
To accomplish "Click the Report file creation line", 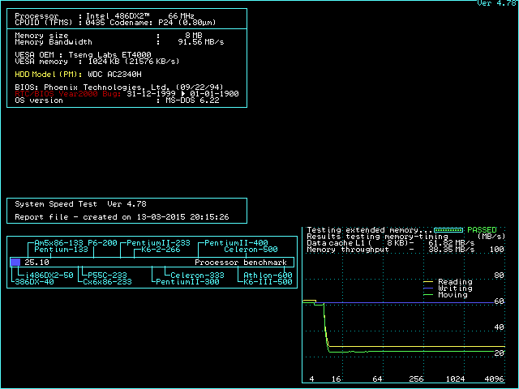I will [122, 217].
